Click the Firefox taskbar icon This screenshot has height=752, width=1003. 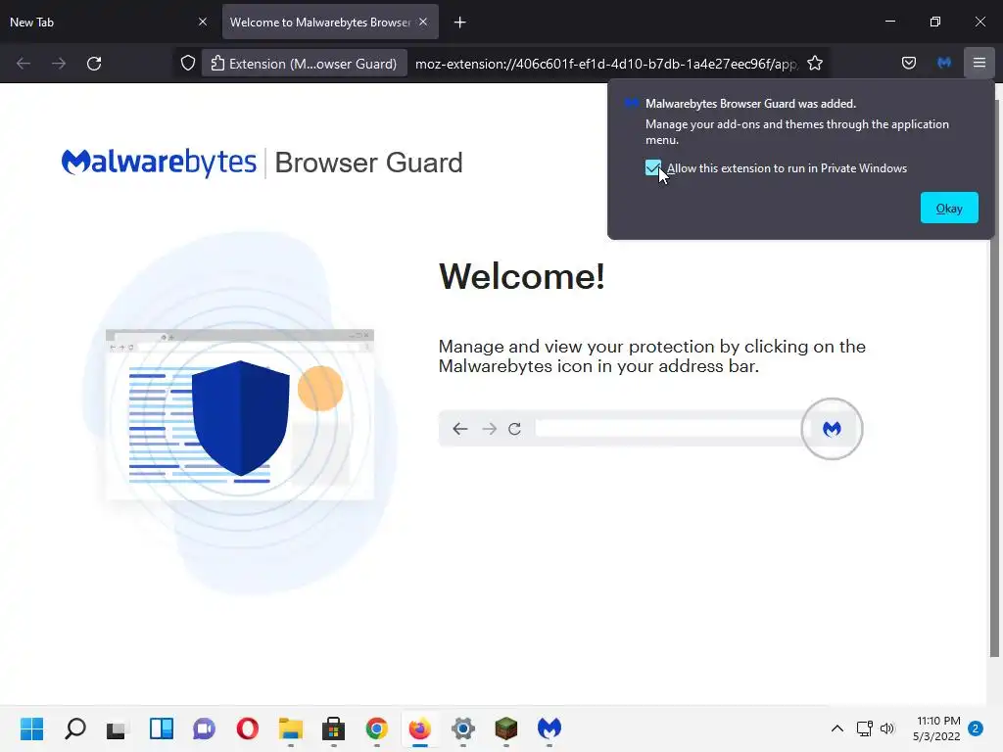pyautogui.click(x=419, y=728)
